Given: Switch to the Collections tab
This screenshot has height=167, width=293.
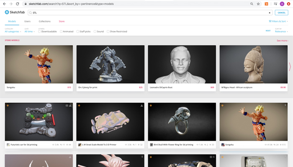Looking at the screenshot, I should [45, 21].
